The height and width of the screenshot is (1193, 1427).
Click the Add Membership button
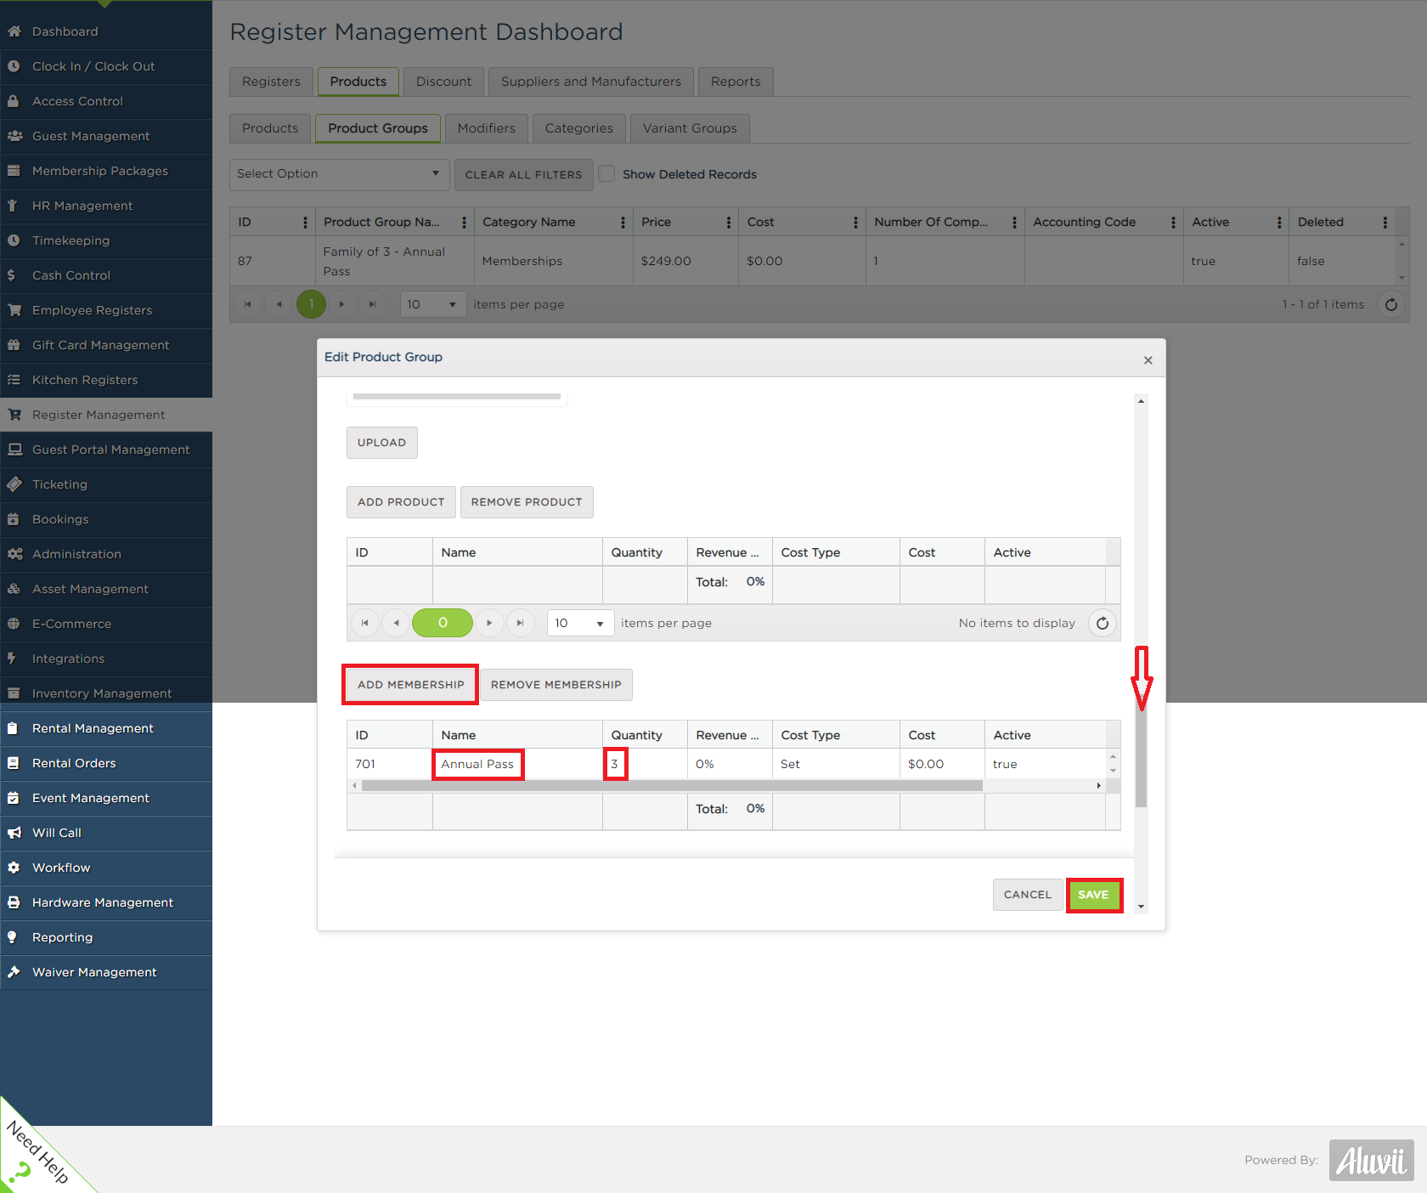coord(411,685)
